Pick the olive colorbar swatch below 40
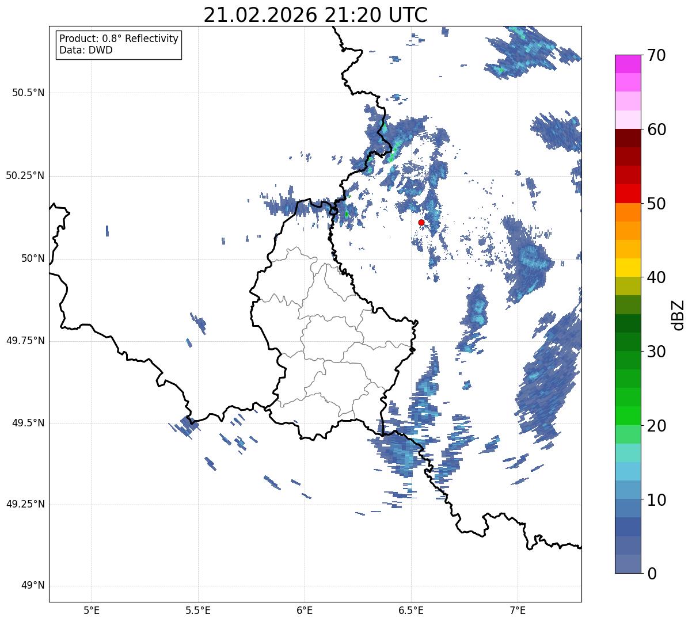The height and width of the screenshot is (622, 692). click(x=628, y=286)
